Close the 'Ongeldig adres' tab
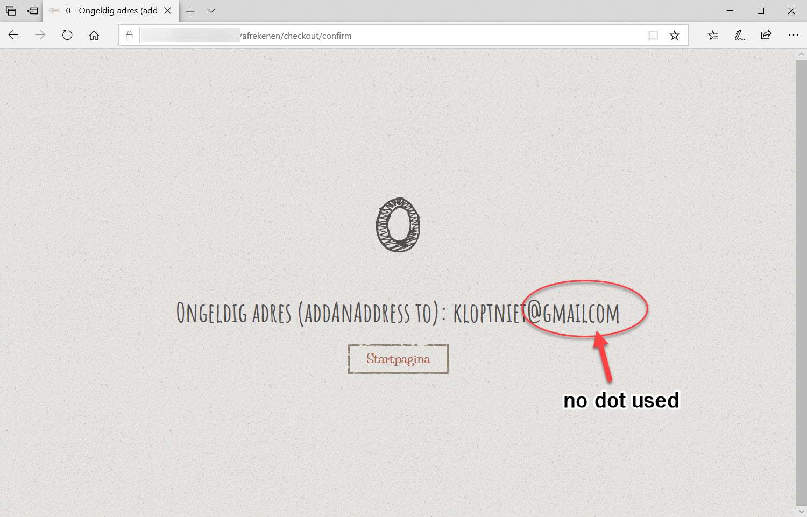 click(x=168, y=11)
